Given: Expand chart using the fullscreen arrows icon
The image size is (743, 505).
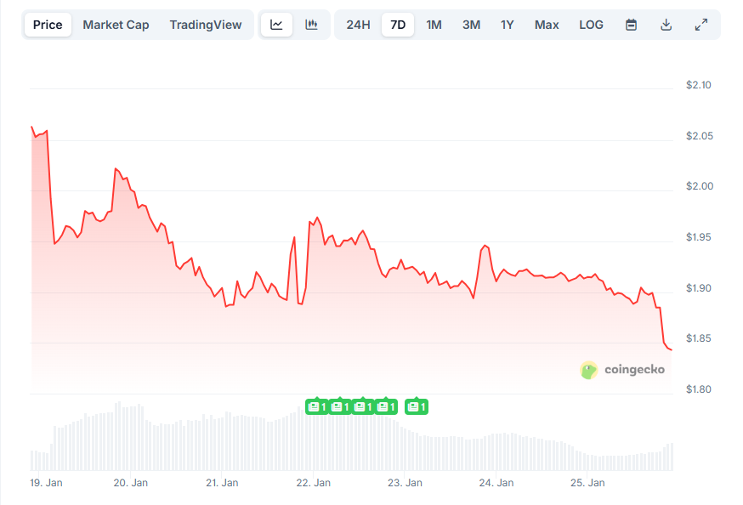Looking at the screenshot, I should click(x=701, y=25).
